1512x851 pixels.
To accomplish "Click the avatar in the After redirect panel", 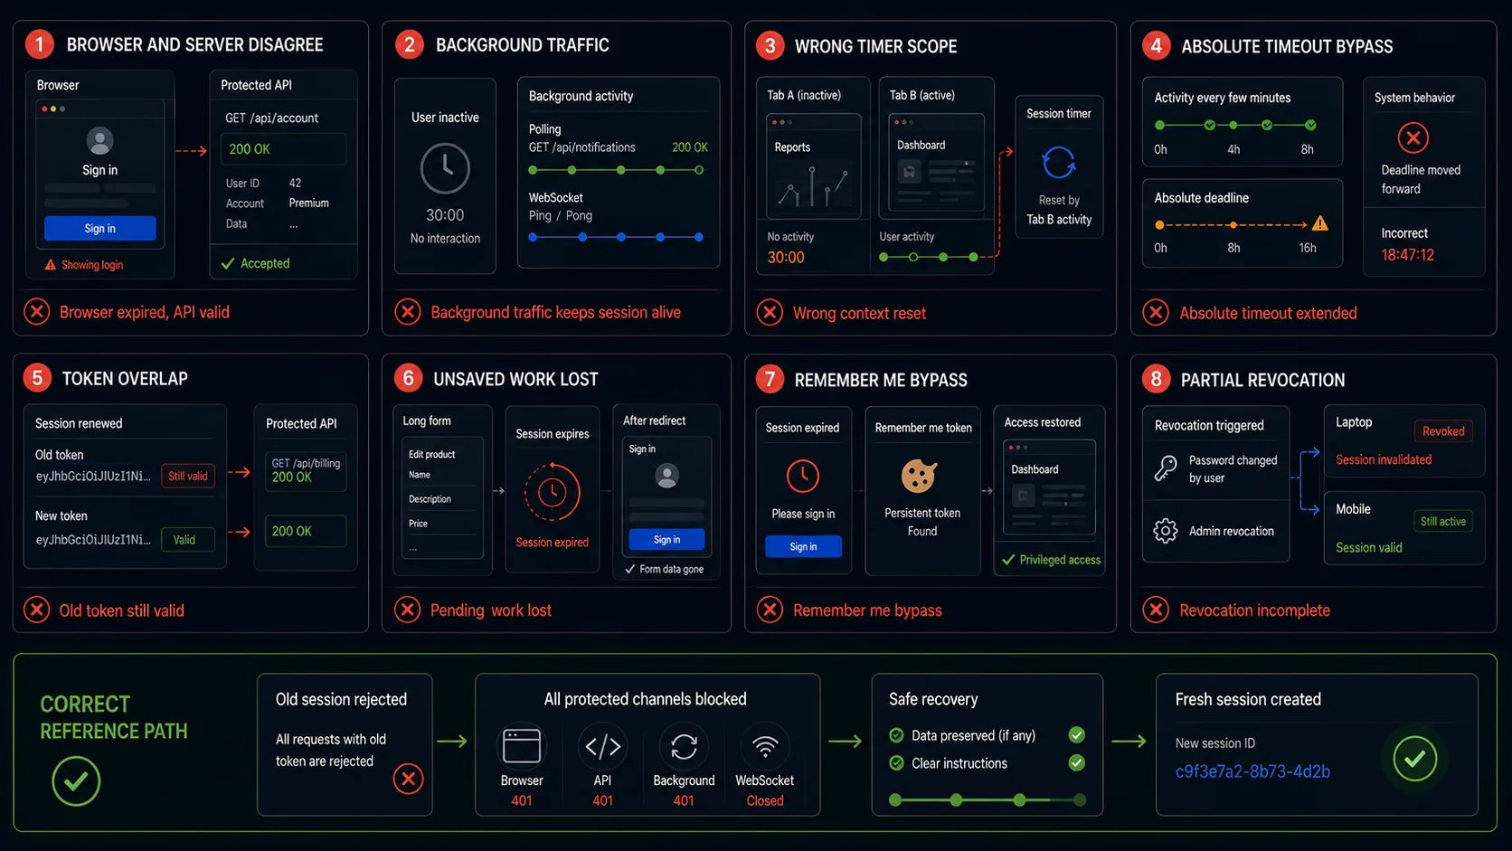I will 667,476.
